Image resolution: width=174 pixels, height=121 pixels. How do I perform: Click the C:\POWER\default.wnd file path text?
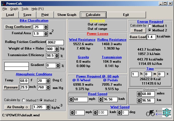pos(21,115)
